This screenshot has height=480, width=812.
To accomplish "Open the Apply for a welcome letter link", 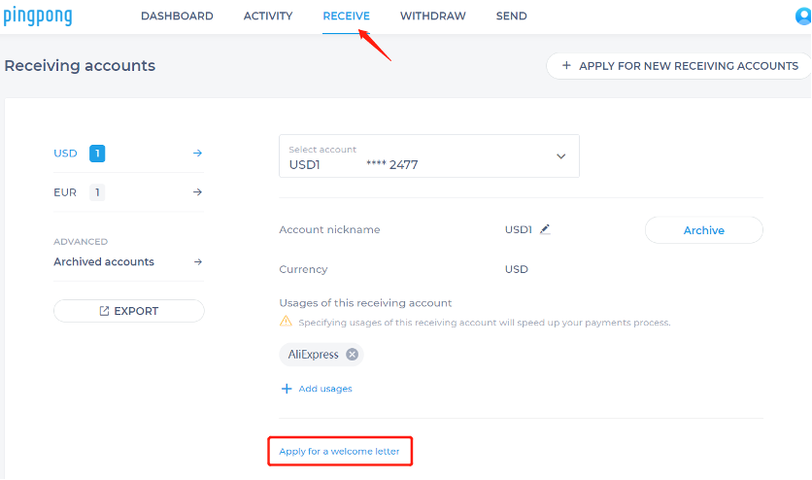I will click(339, 451).
